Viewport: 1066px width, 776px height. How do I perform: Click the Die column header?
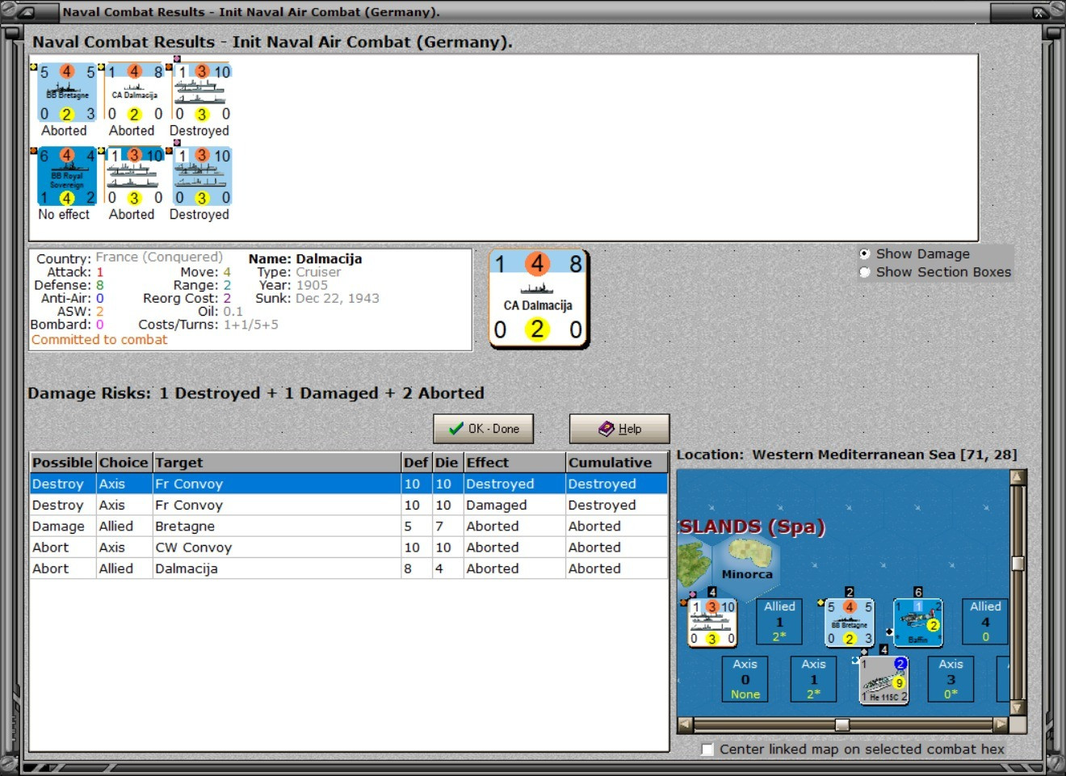tap(447, 463)
